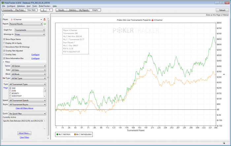Expand the Quick filter dropdown
The image size is (231, 146).
[28, 113]
